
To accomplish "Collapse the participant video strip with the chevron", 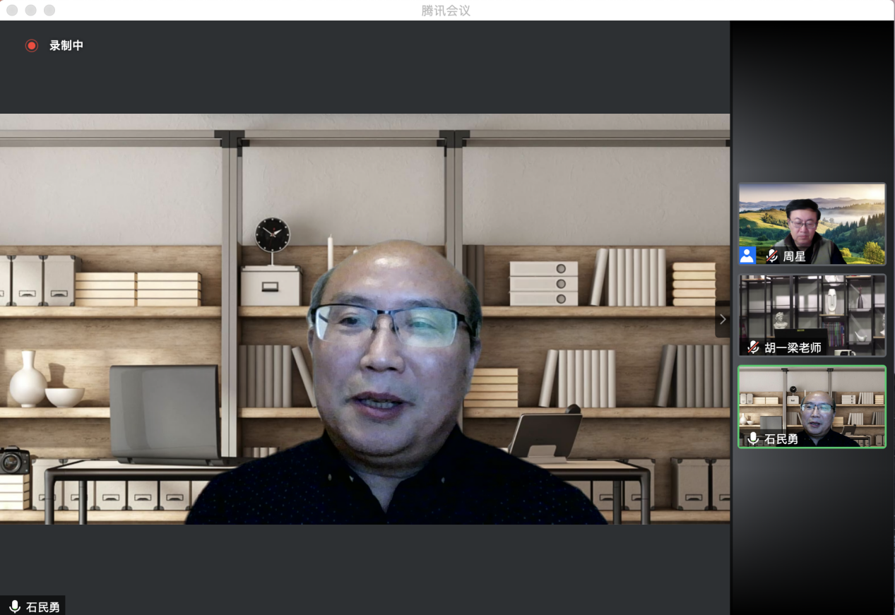I will coord(722,319).
